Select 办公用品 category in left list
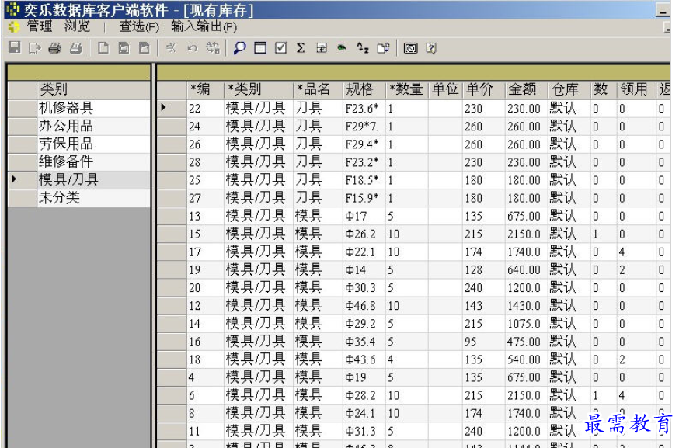Viewport: 679px width, 448px height. (x=66, y=126)
